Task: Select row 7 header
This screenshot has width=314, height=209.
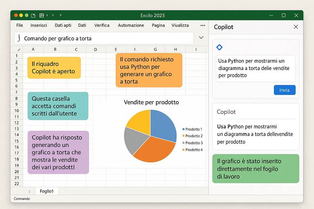Action: (17, 92)
